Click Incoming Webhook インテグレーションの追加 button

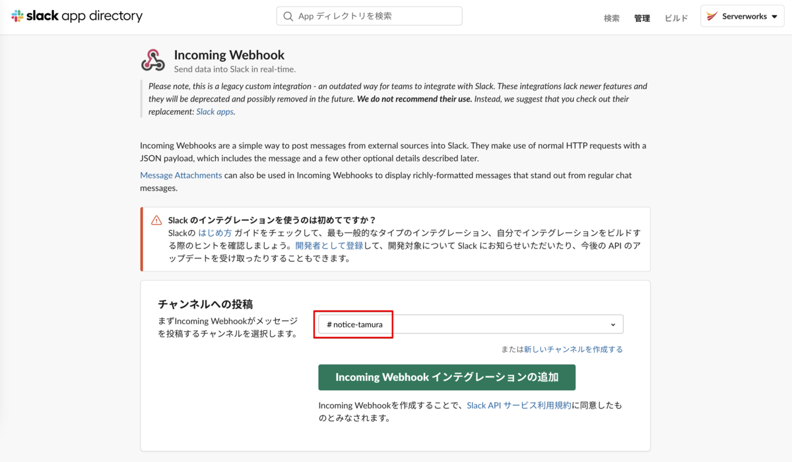[447, 378]
